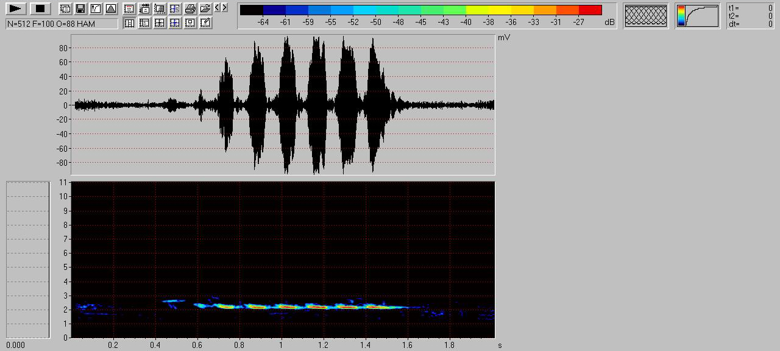Click the floppy disk save icon
This screenshot has height=351, width=780.
click(80, 9)
